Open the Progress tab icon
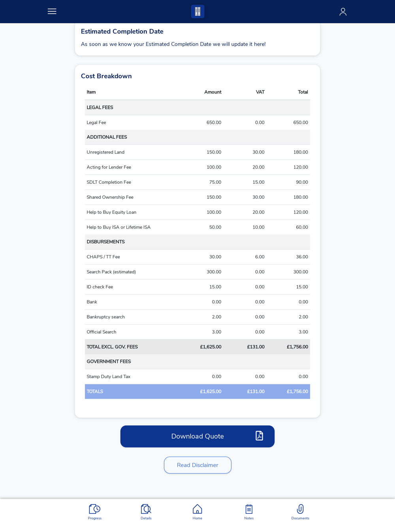 pos(95,509)
